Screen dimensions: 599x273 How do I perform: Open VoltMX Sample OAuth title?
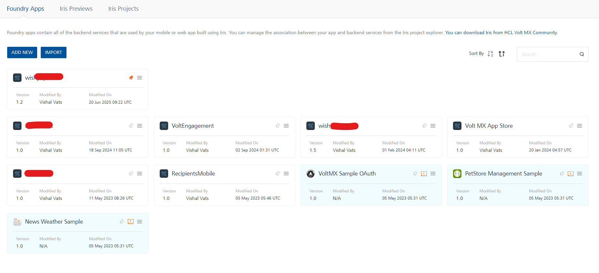pos(347,174)
